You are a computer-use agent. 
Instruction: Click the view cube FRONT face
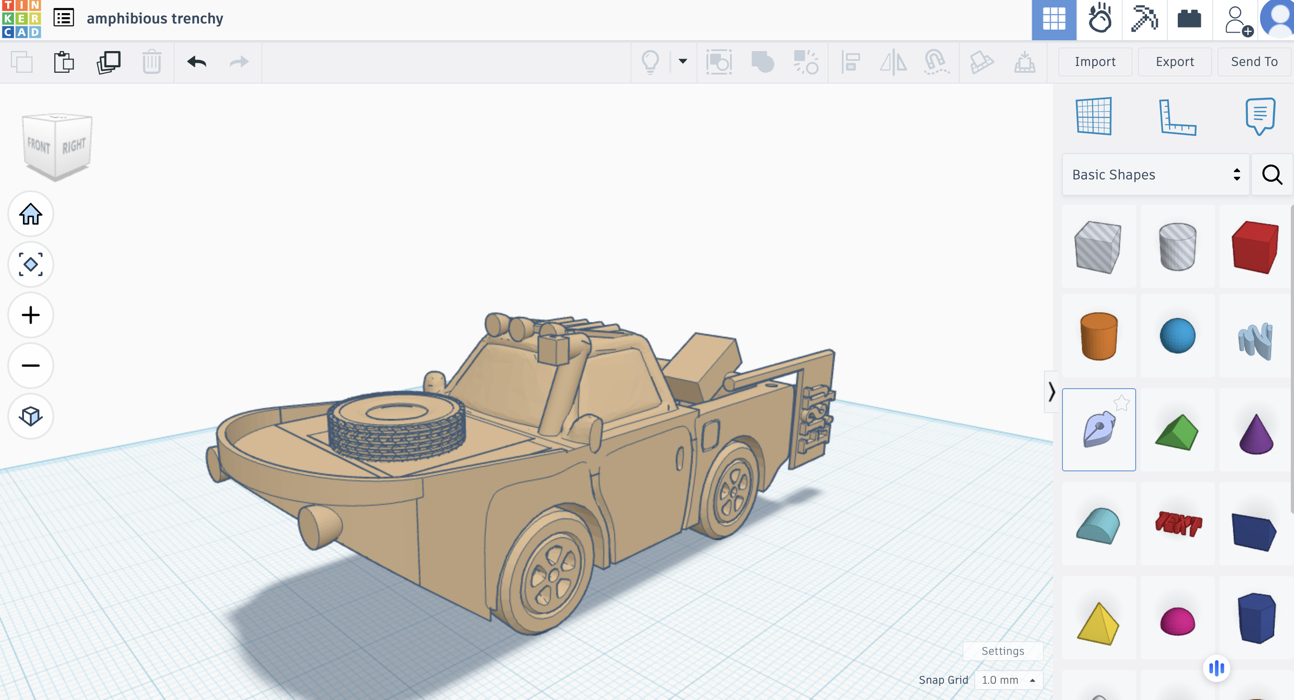click(39, 146)
